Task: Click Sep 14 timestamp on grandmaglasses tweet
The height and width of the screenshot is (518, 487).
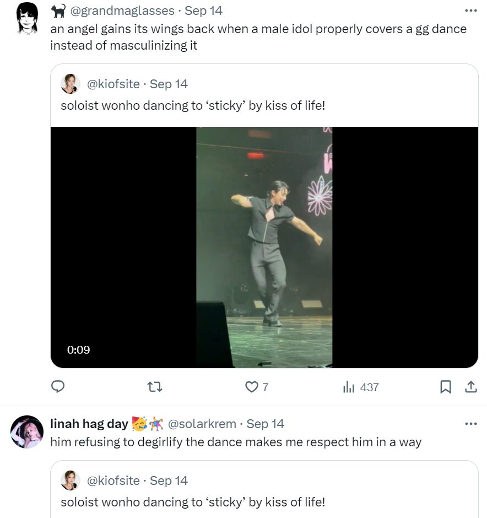Action: 204,10
